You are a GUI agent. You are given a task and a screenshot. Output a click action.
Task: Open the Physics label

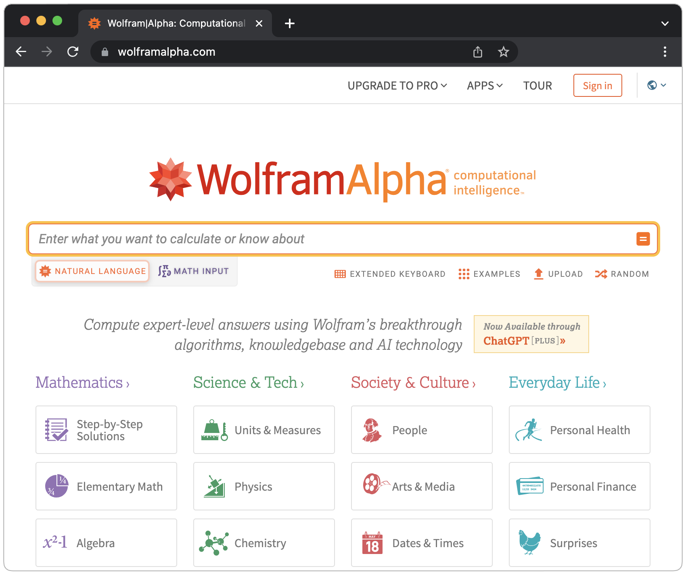(253, 487)
